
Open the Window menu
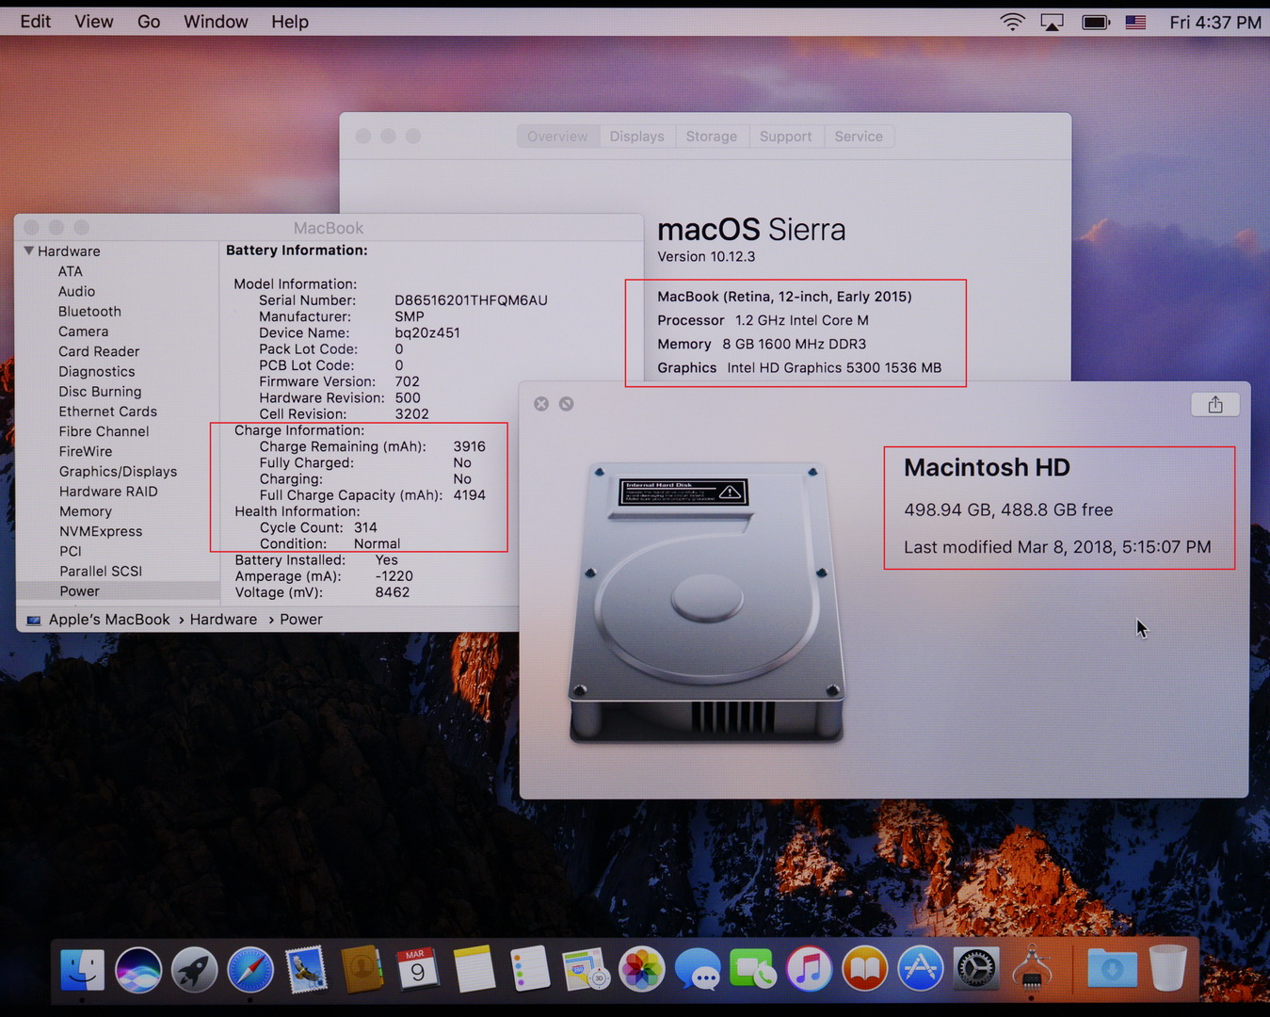(x=216, y=22)
